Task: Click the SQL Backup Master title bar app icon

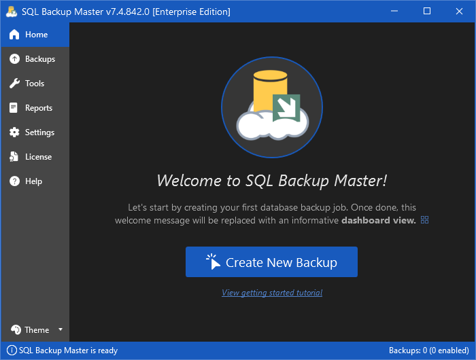Action: (12, 12)
